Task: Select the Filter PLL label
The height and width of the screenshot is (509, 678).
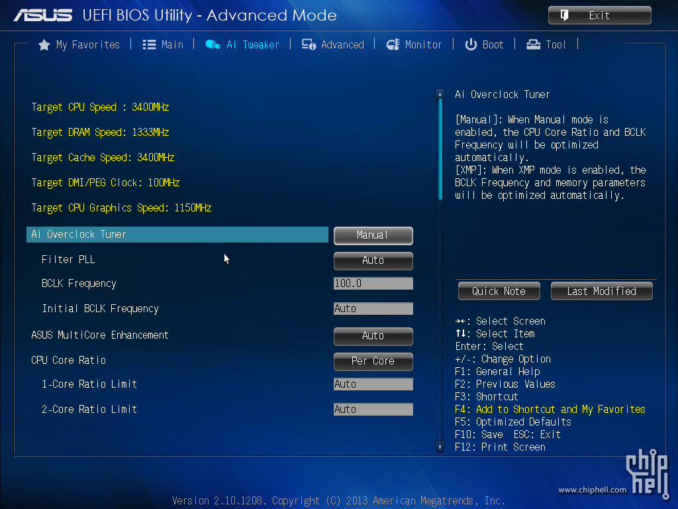Action: 68,260
